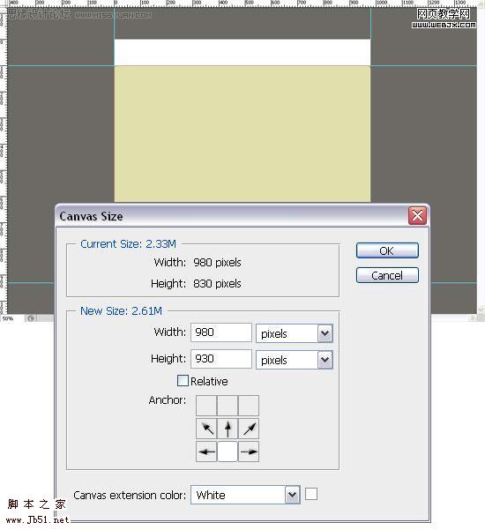Image resolution: width=485 pixels, height=530 pixels.
Task: Select the up-left arrow anchor
Action: 206,429
